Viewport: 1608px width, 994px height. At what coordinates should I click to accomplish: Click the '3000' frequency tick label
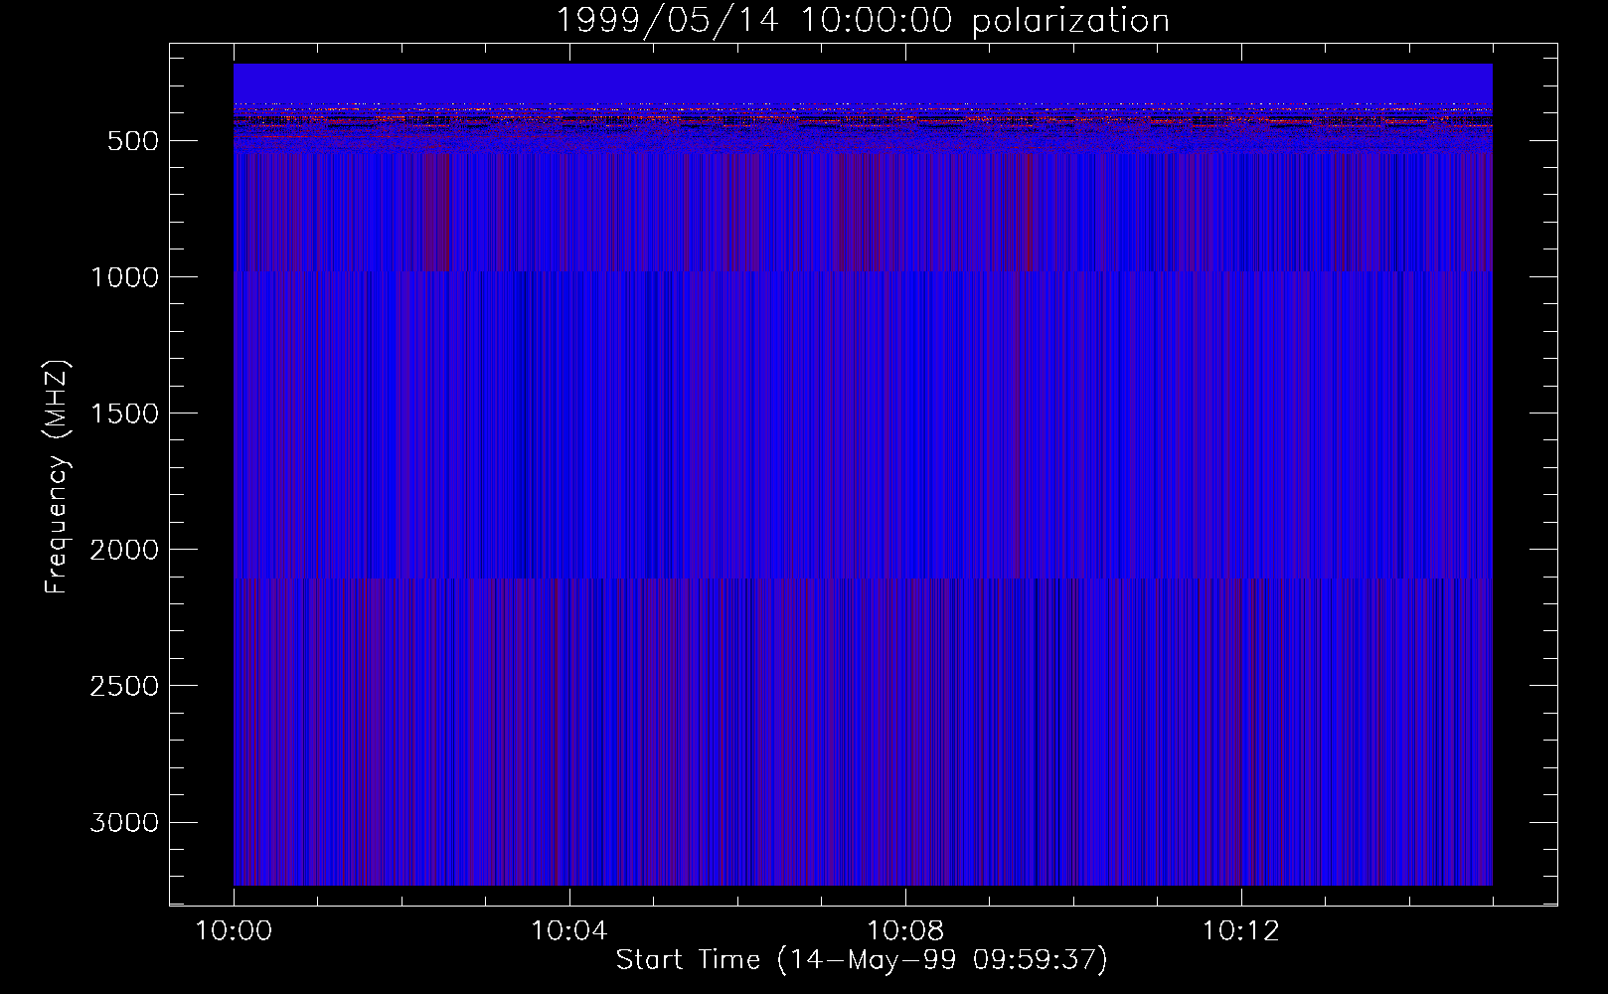click(x=124, y=822)
